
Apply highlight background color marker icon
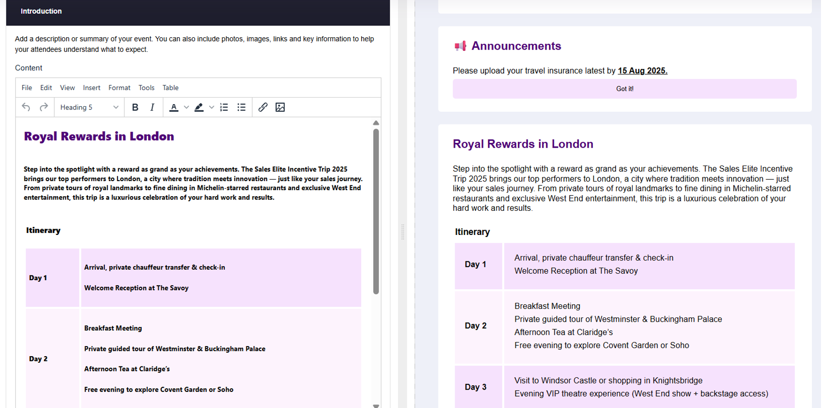coord(199,108)
